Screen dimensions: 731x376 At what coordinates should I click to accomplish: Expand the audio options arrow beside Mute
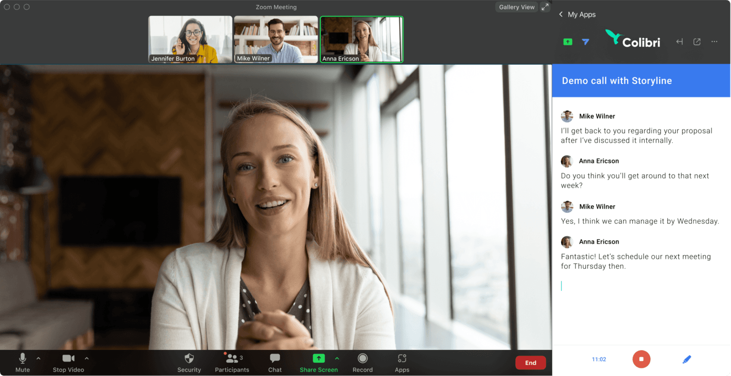[39, 358]
